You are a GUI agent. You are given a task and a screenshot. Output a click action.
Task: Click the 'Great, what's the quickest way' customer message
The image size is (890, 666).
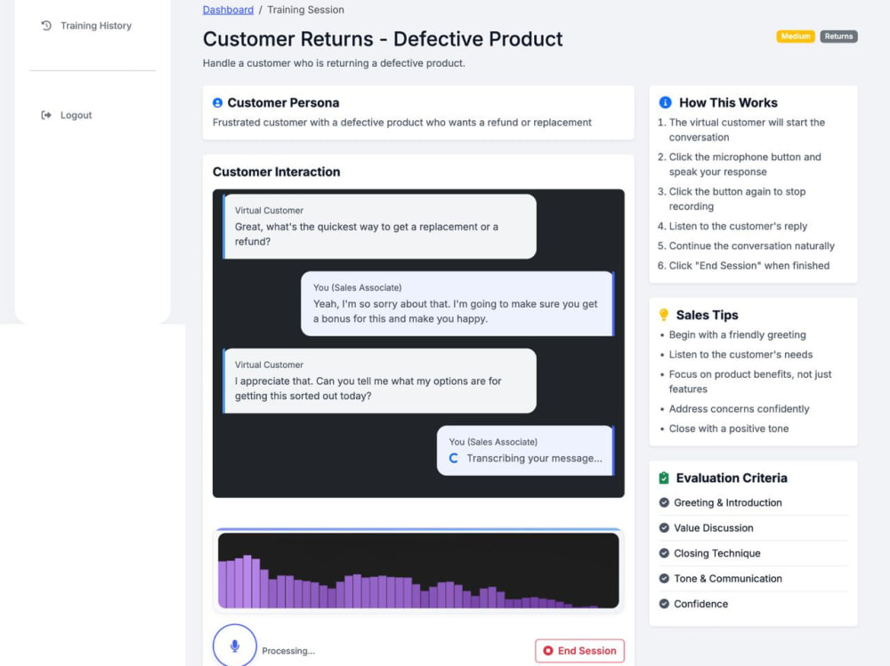[x=380, y=227]
